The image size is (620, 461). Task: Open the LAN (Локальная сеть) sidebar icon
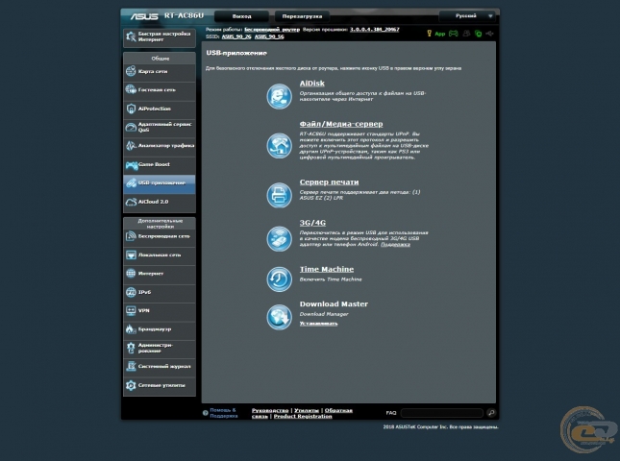click(131, 255)
